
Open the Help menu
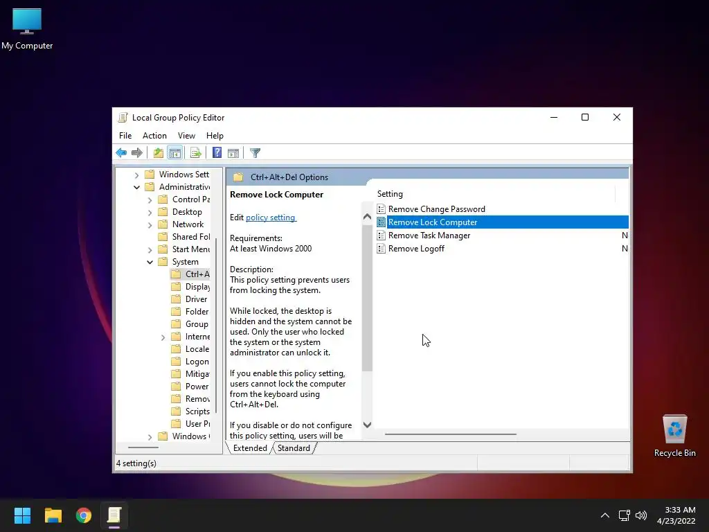point(215,136)
